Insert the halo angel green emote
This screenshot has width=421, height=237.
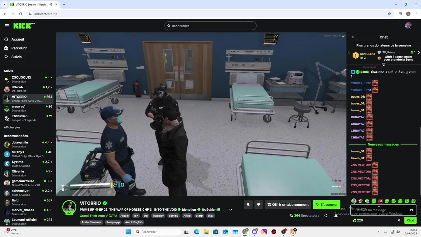[x=374, y=201]
